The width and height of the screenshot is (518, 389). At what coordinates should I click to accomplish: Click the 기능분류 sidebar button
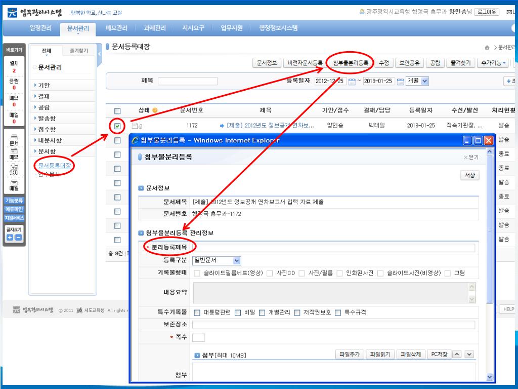click(14, 201)
